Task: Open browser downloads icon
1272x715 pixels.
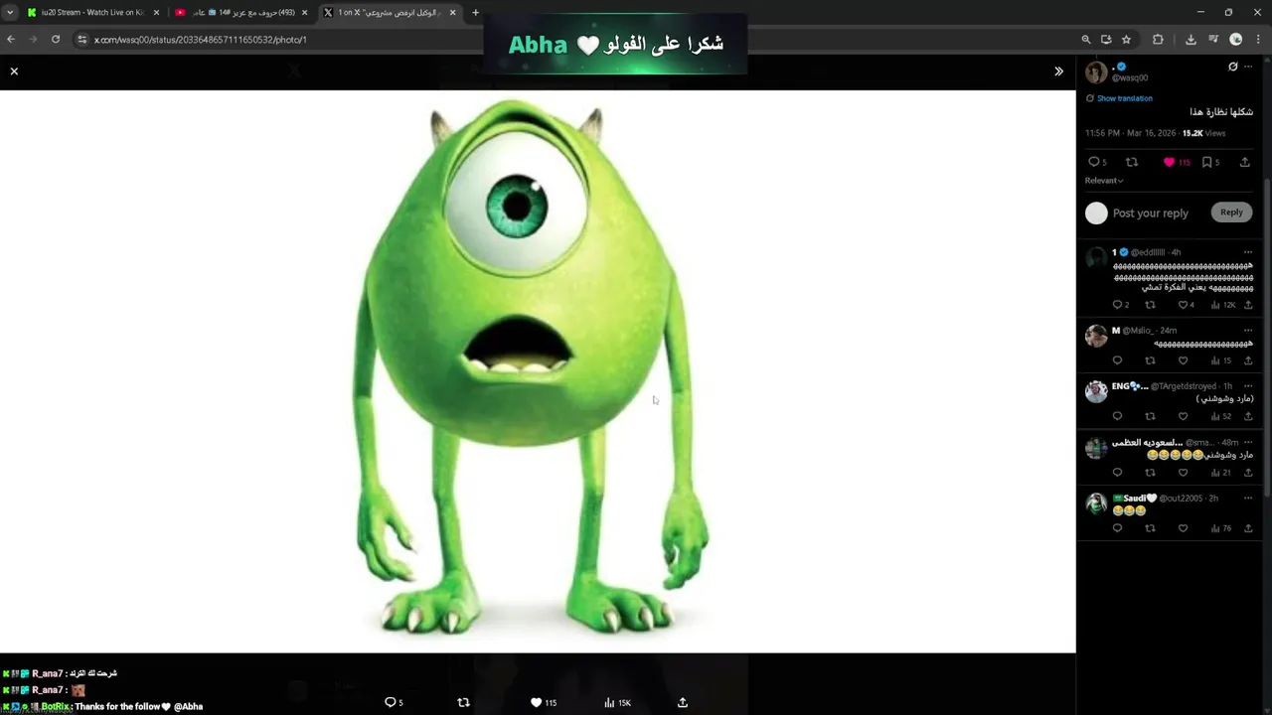Action: [x=1191, y=39]
